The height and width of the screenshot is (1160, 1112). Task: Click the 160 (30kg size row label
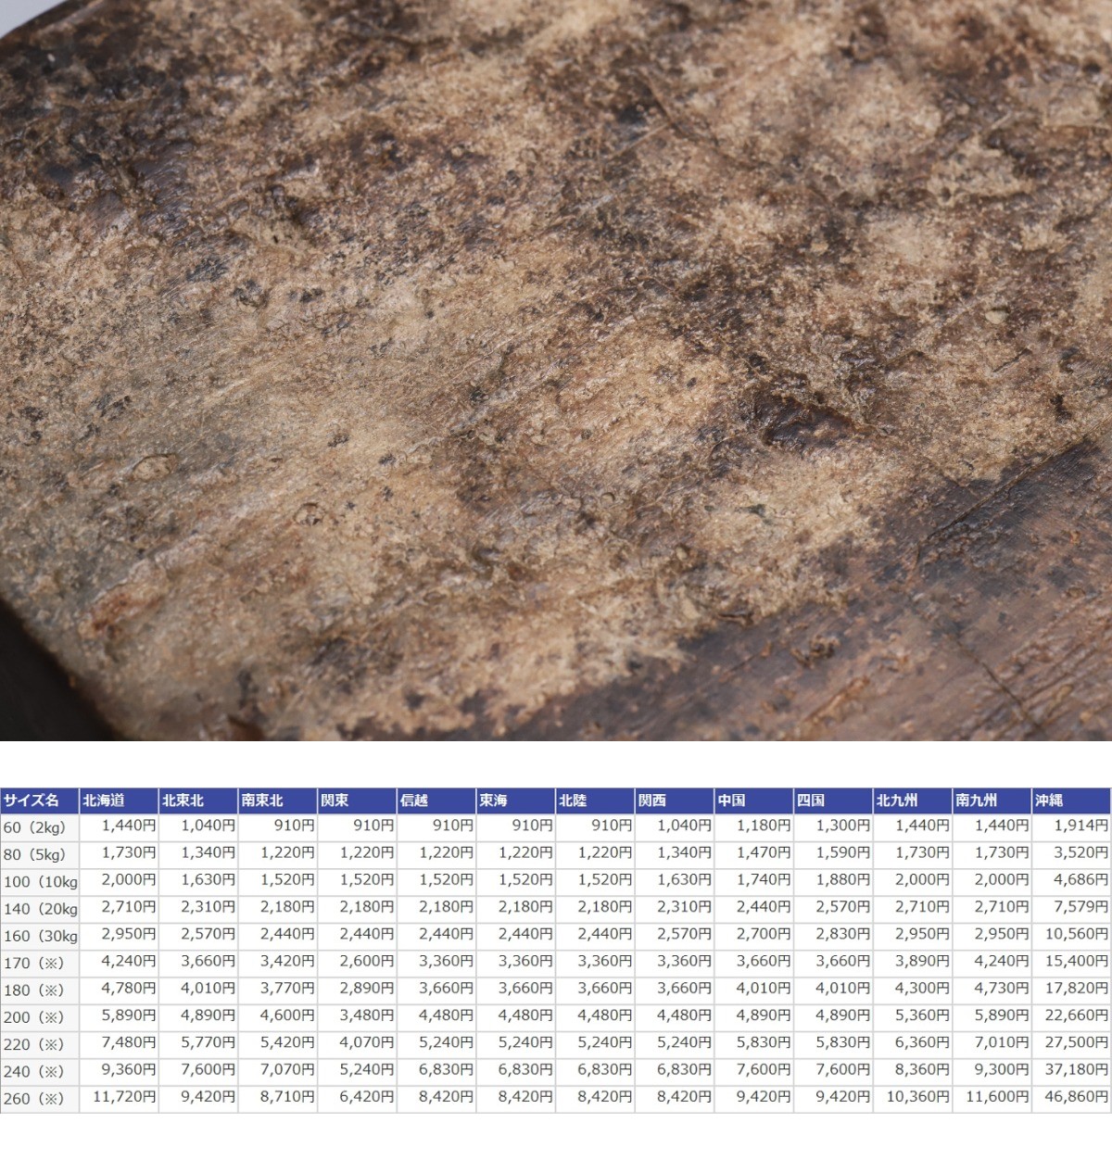pos(40,936)
